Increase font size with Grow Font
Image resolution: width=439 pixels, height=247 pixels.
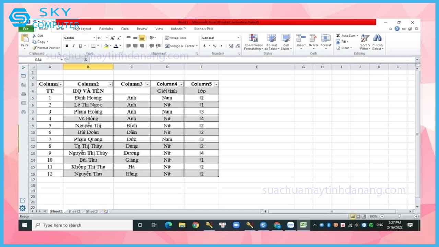pos(112,38)
